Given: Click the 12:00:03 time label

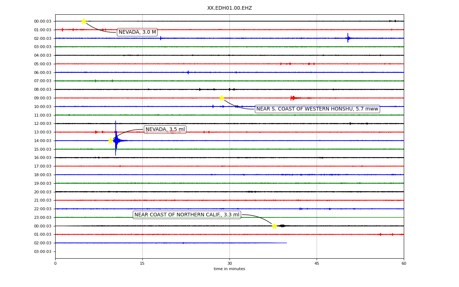Looking at the screenshot, I should point(43,123).
